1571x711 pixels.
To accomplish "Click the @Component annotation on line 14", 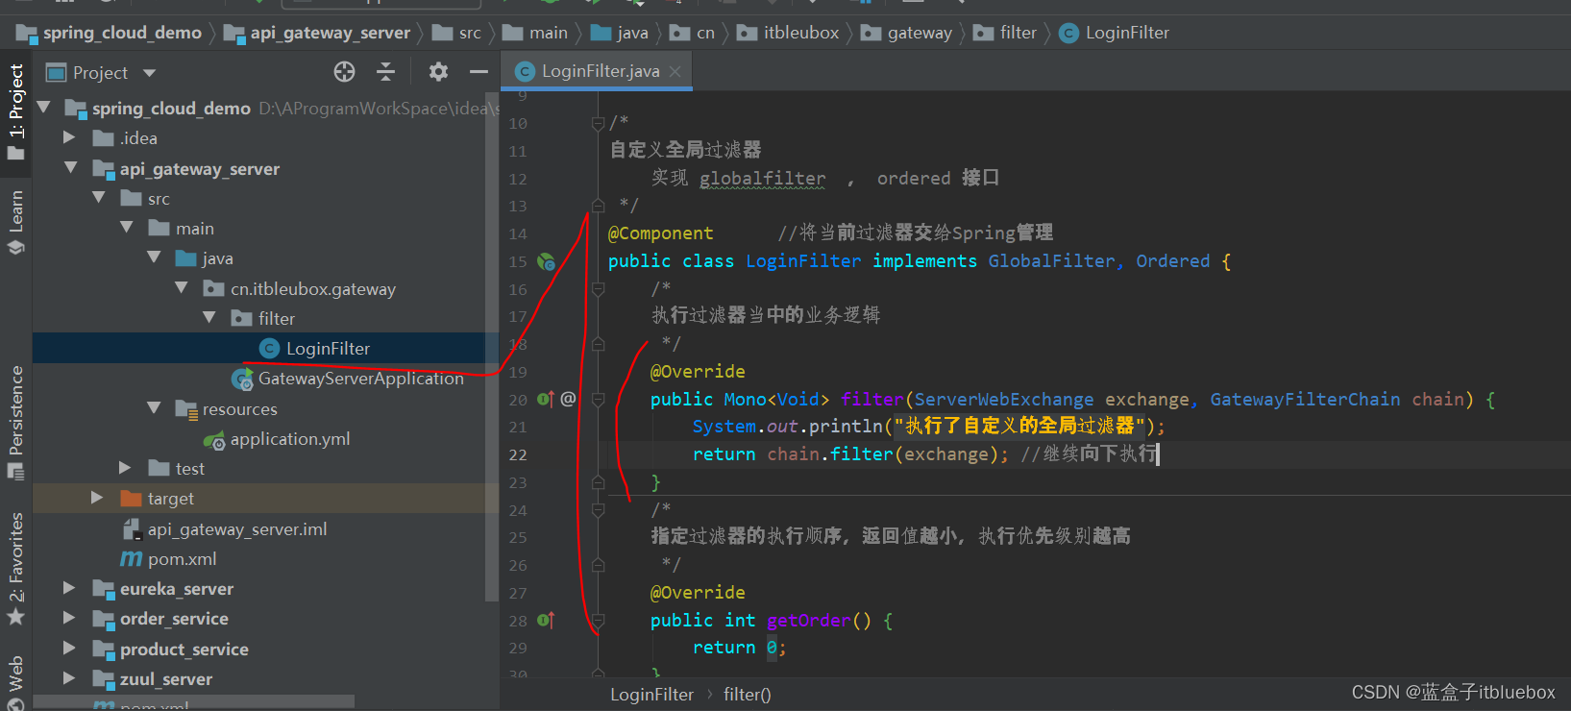I will point(661,233).
